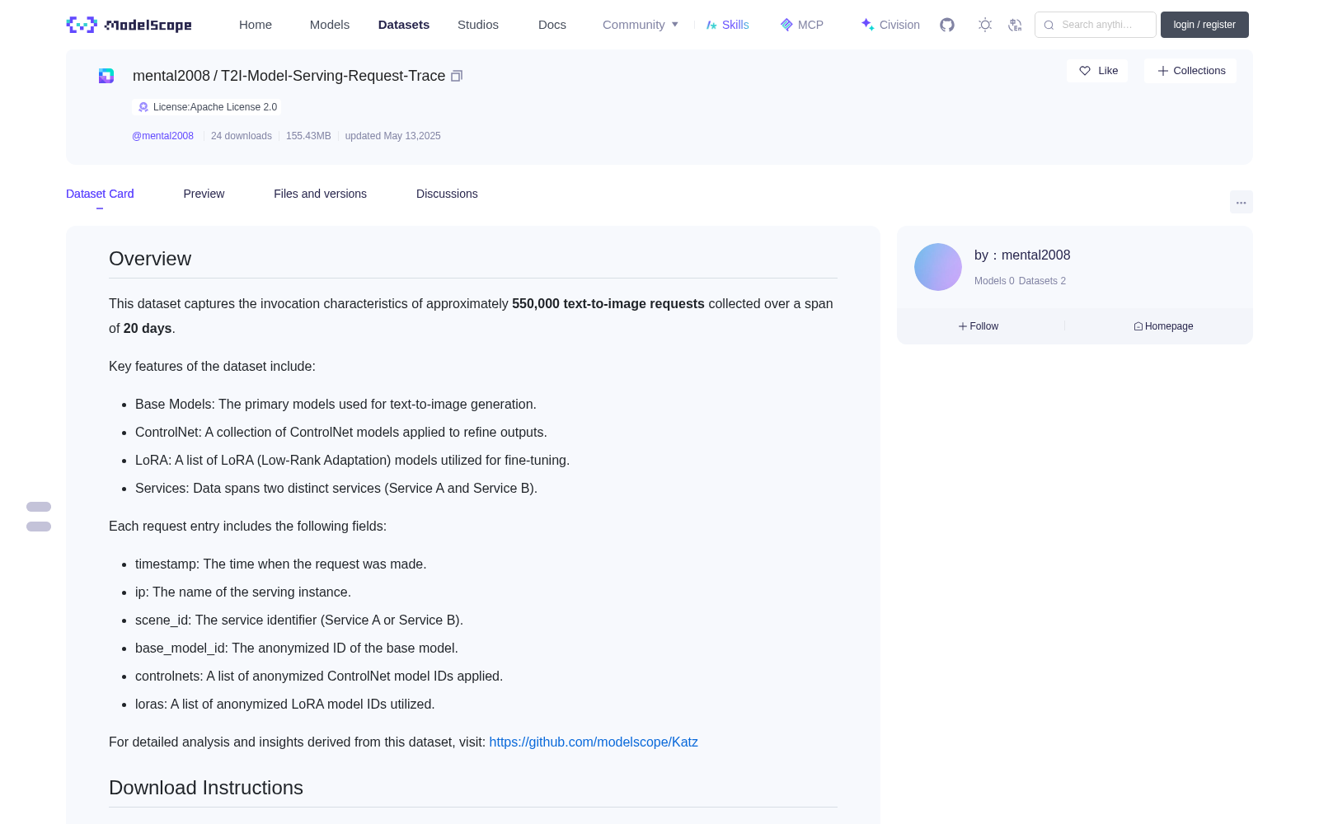Click the upper floating side pill button
The height and width of the screenshot is (824, 1319).
[39, 507]
